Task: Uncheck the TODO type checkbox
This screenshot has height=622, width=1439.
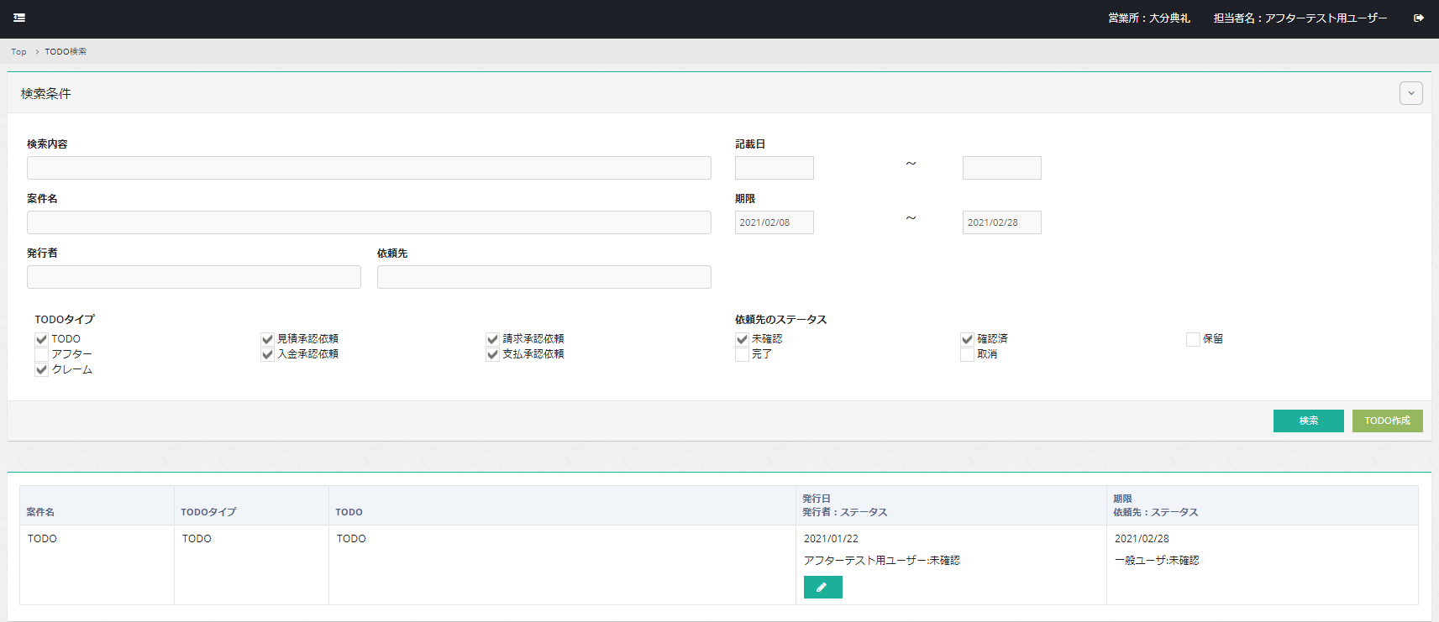Action: pos(41,339)
